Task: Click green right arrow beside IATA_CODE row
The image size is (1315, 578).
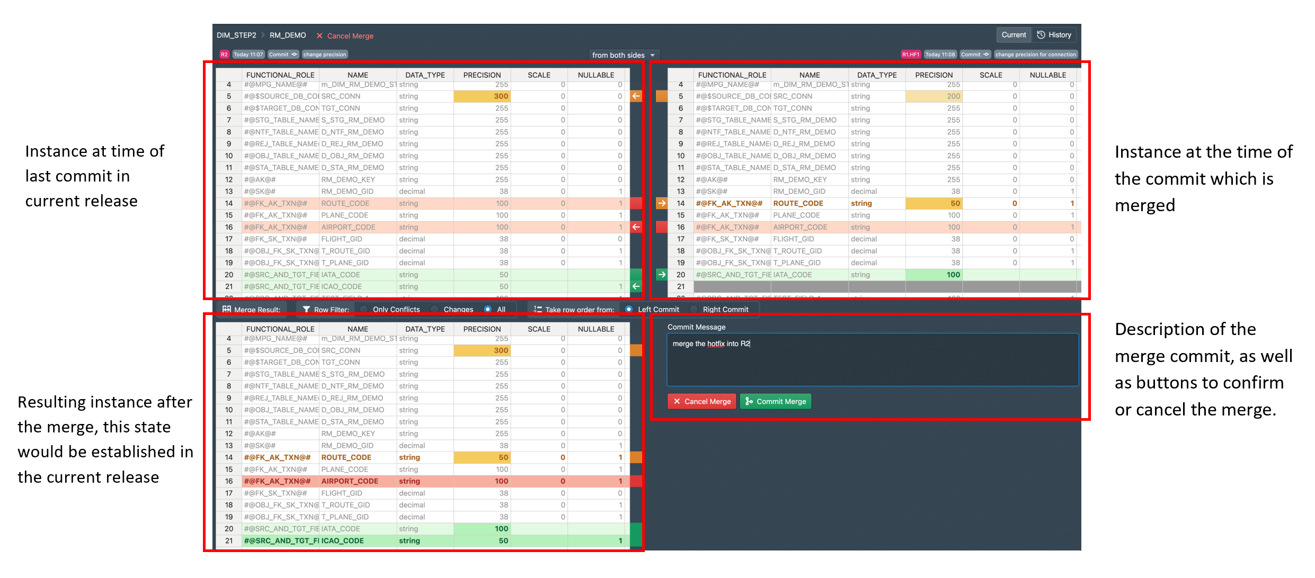Action: click(661, 275)
